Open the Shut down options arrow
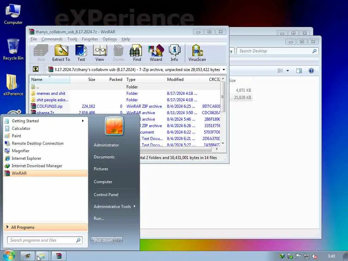This screenshot has height=261, width=348. (119, 240)
